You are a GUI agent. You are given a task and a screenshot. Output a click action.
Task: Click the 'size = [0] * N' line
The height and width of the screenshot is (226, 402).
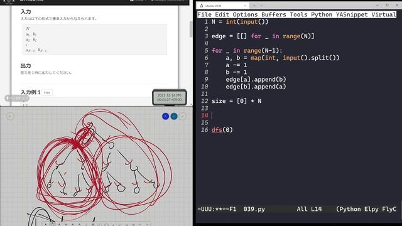click(x=236, y=101)
